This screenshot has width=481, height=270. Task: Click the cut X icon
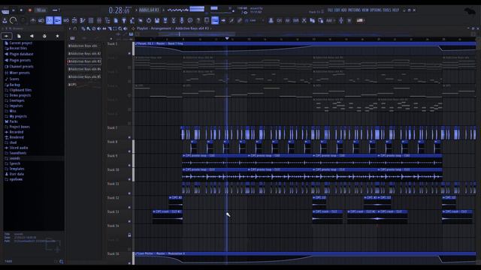click(x=304, y=20)
